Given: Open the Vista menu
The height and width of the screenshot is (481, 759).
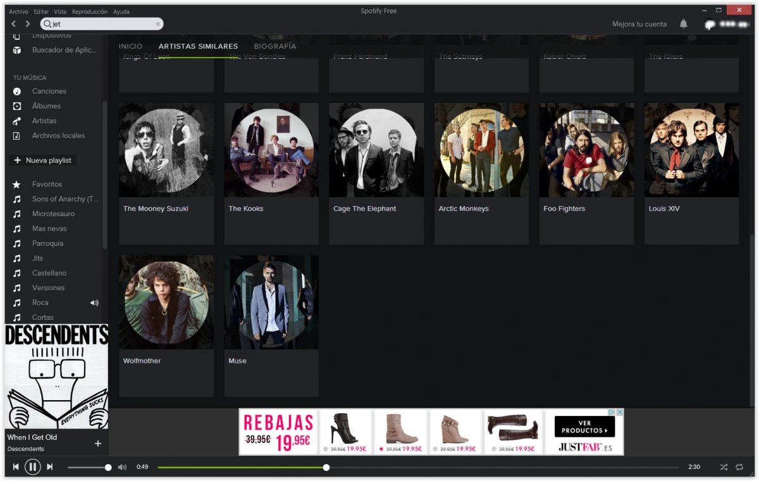Looking at the screenshot, I should pos(60,11).
